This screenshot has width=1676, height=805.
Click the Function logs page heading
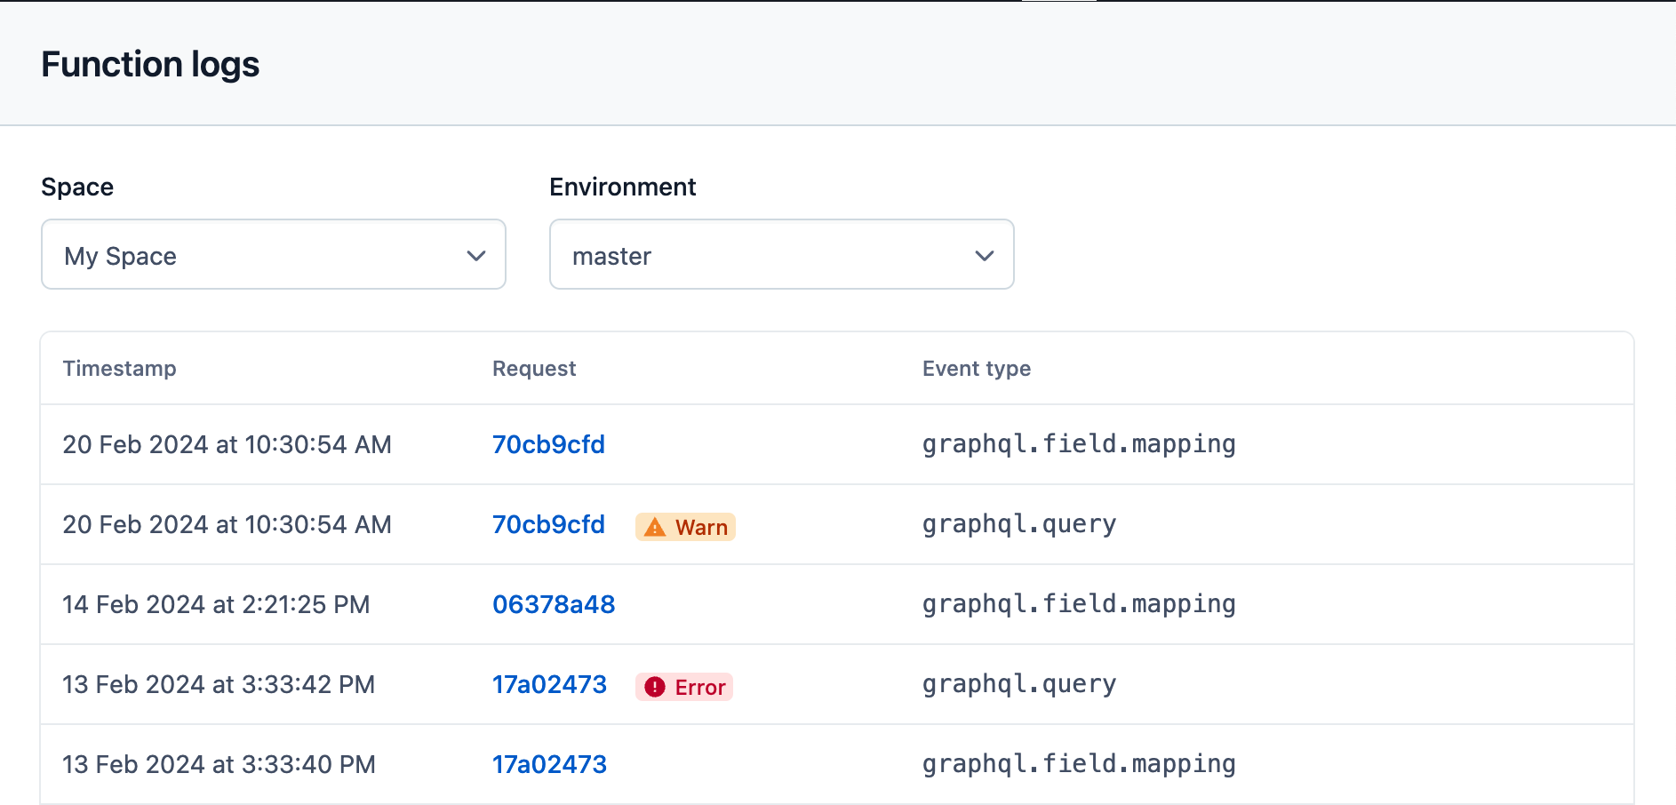coord(150,64)
